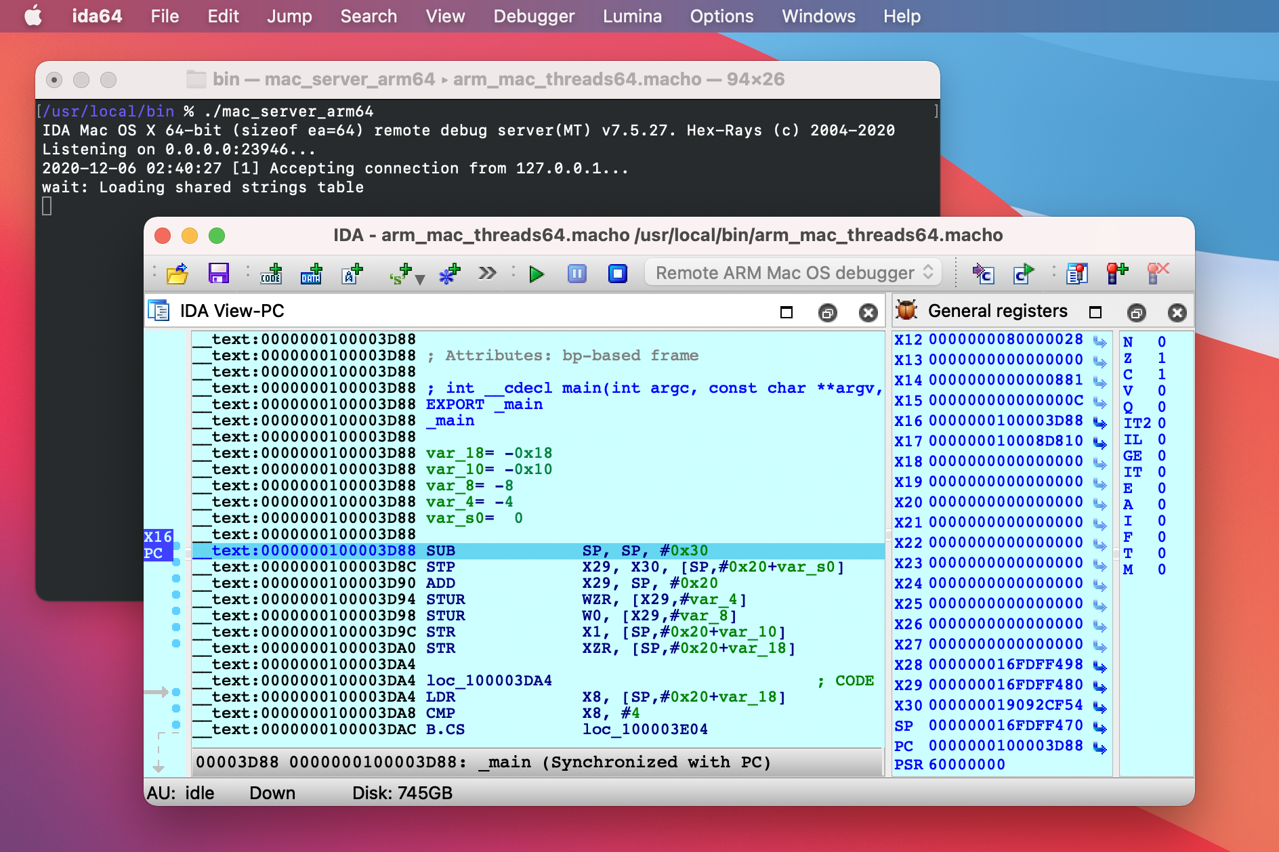This screenshot has height=852, width=1279.
Task: Save the database with the disk icon
Action: (x=218, y=275)
